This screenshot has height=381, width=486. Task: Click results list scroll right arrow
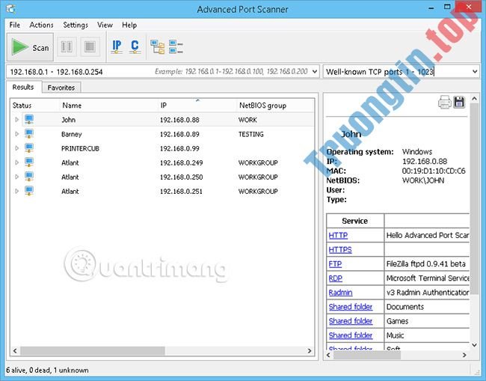(310, 350)
